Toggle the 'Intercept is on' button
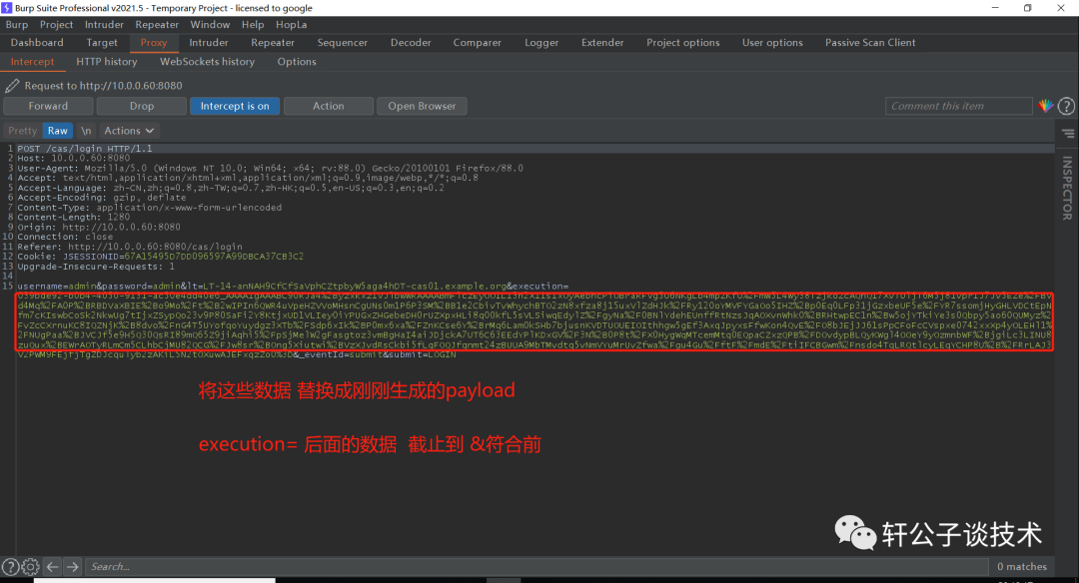Viewport: 1079px width, 583px height. pyautogui.click(x=234, y=105)
